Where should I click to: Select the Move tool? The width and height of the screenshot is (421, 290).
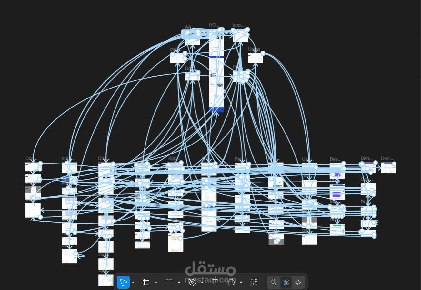(123, 282)
